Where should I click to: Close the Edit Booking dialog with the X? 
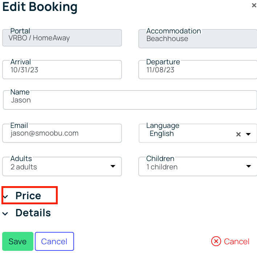pyautogui.click(x=254, y=5)
